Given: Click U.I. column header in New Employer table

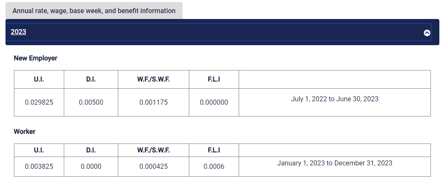Looking at the screenshot, I should (x=39, y=79).
